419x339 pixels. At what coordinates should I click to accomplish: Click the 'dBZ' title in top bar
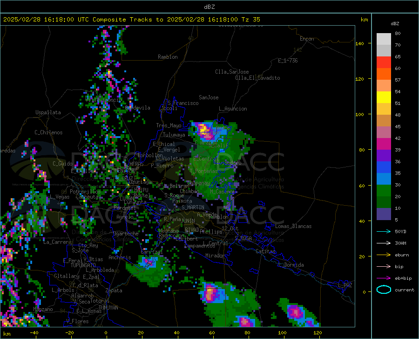point(209,7)
